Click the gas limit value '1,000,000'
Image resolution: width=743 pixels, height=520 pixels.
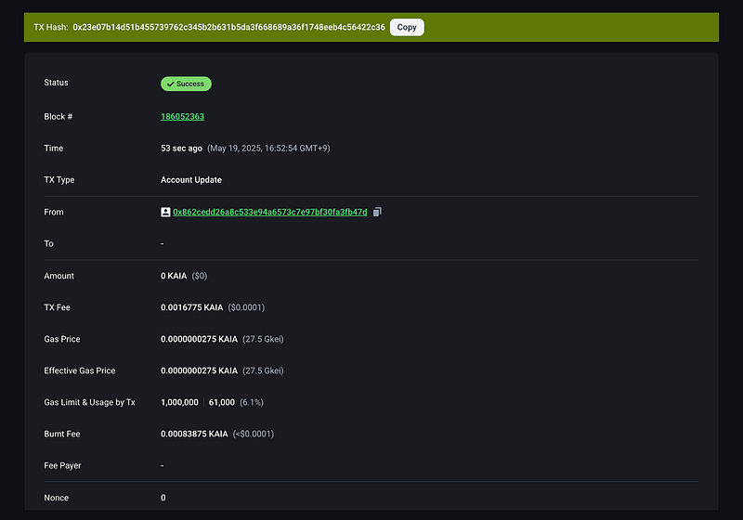tap(179, 403)
